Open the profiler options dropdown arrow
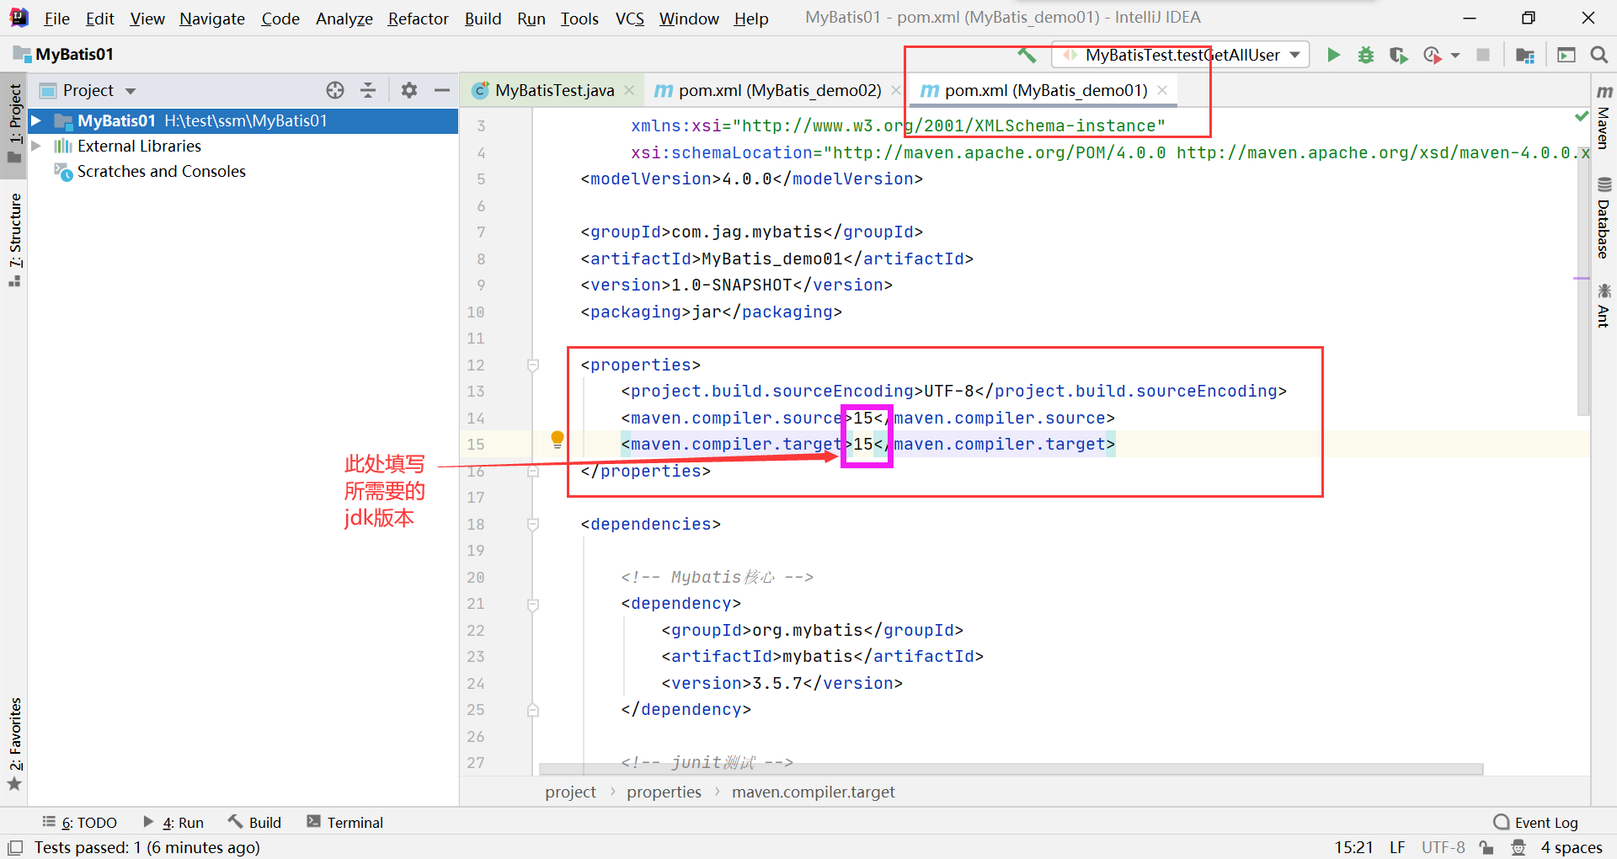The image size is (1617, 859). (x=1455, y=56)
